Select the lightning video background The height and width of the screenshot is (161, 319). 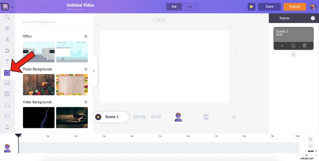pos(39,118)
